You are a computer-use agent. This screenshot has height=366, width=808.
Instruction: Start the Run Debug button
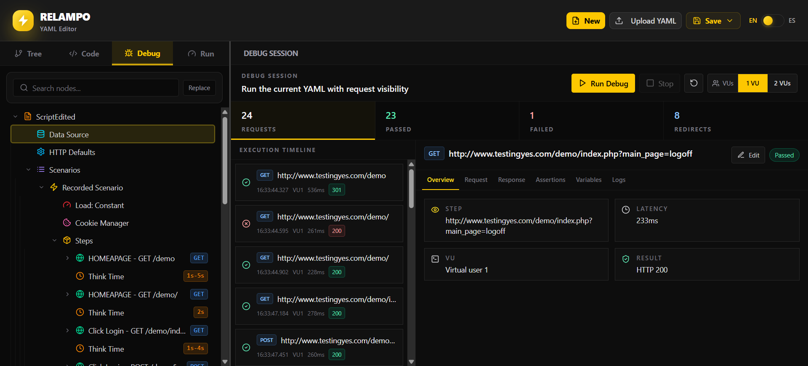[x=603, y=83]
